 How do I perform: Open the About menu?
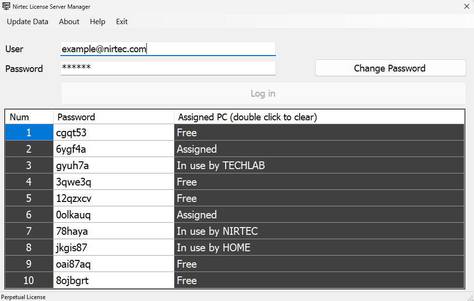point(69,22)
